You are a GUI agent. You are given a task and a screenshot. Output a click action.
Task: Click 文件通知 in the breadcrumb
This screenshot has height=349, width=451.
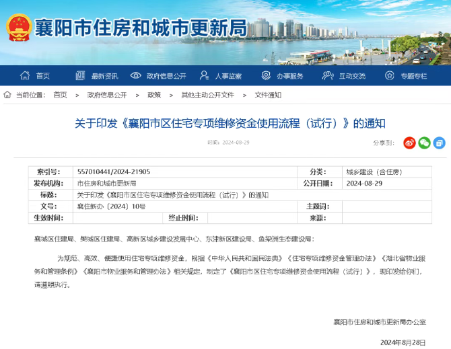click(x=268, y=95)
